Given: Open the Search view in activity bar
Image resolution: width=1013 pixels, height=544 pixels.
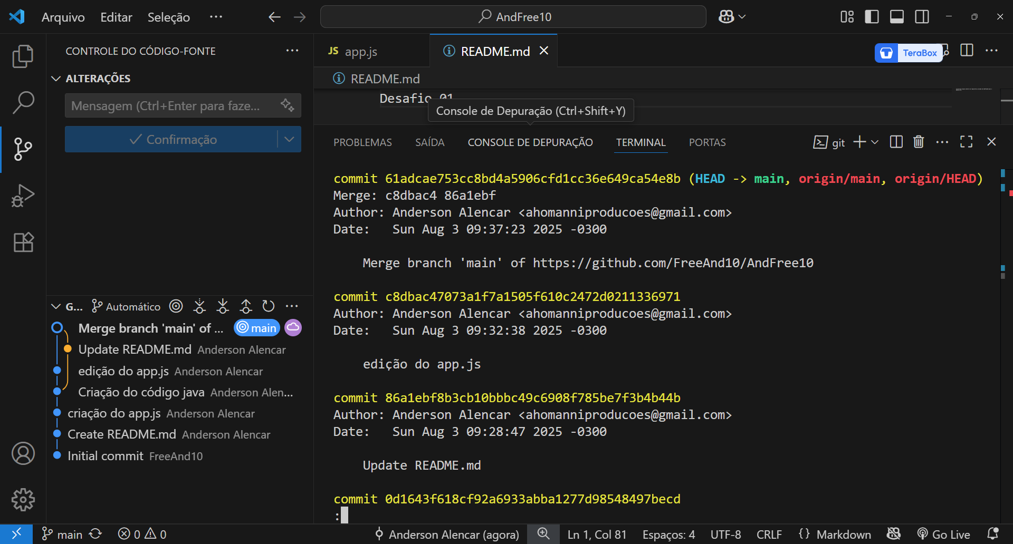Looking at the screenshot, I should [23, 103].
